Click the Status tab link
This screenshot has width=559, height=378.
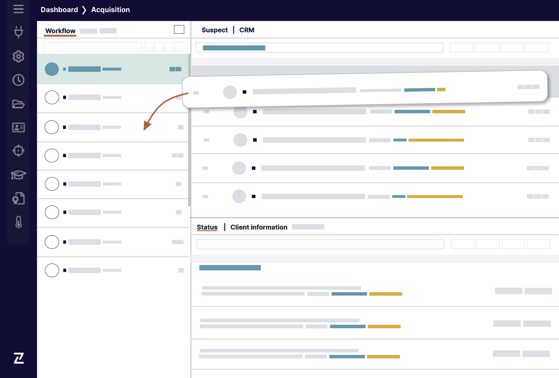click(207, 227)
